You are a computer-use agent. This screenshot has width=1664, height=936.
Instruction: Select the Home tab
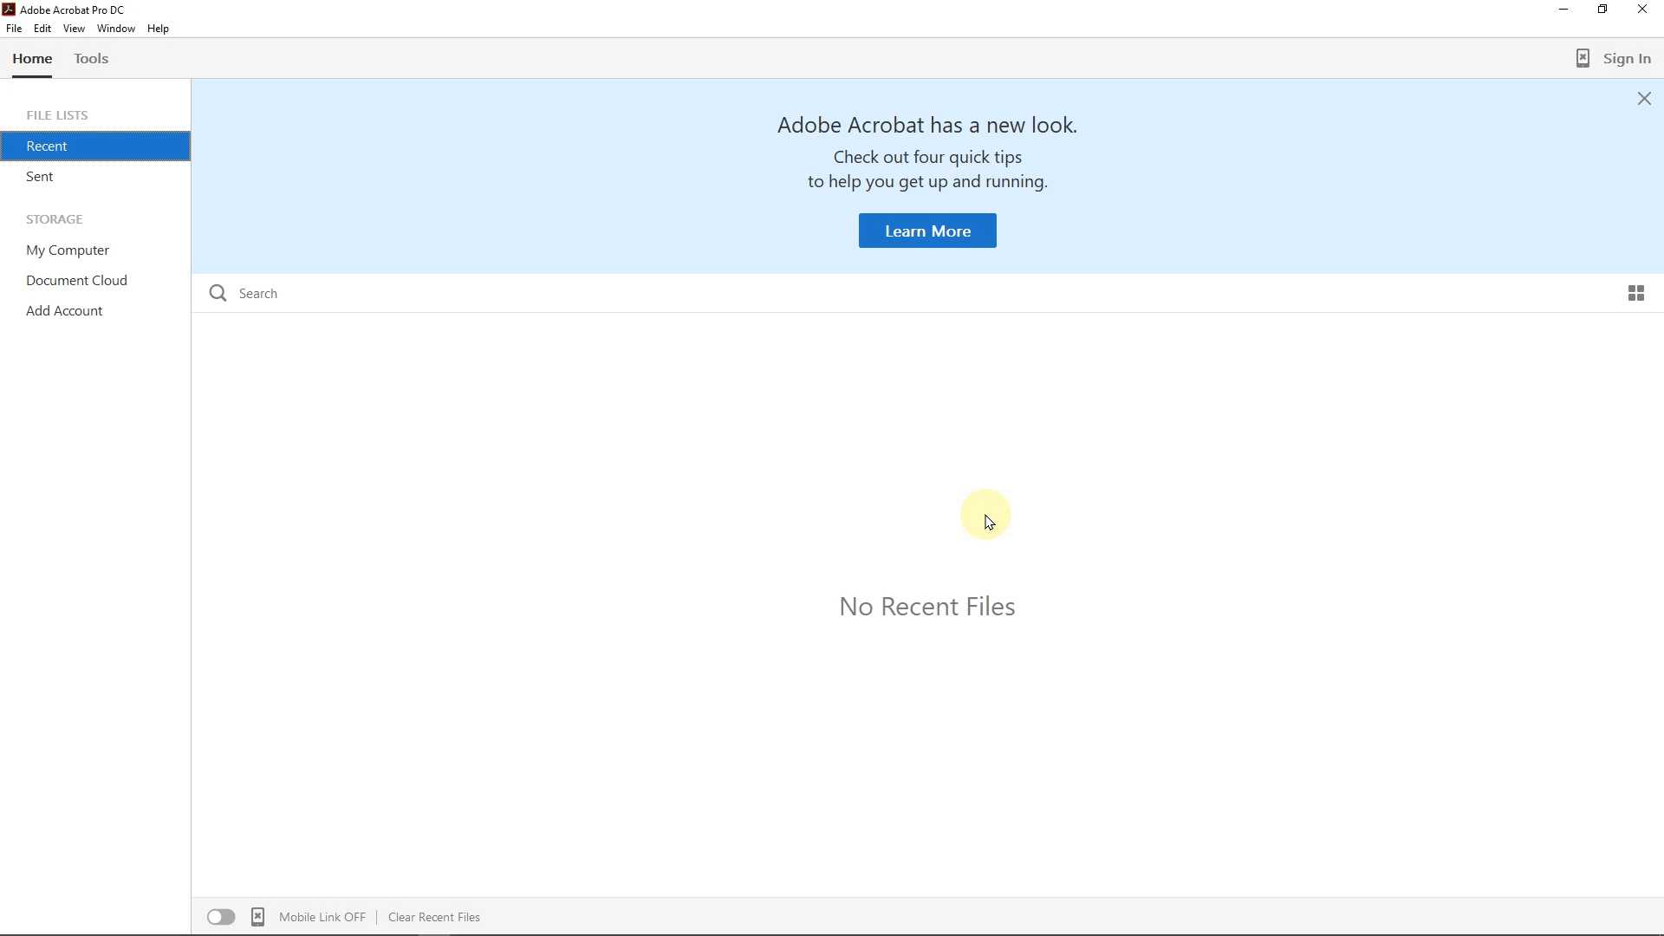(x=32, y=59)
